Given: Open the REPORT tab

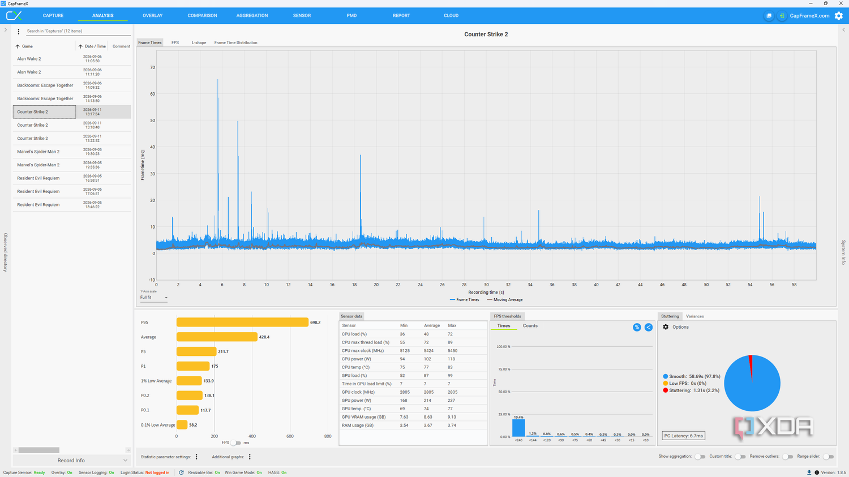Looking at the screenshot, I should (401, 16).
